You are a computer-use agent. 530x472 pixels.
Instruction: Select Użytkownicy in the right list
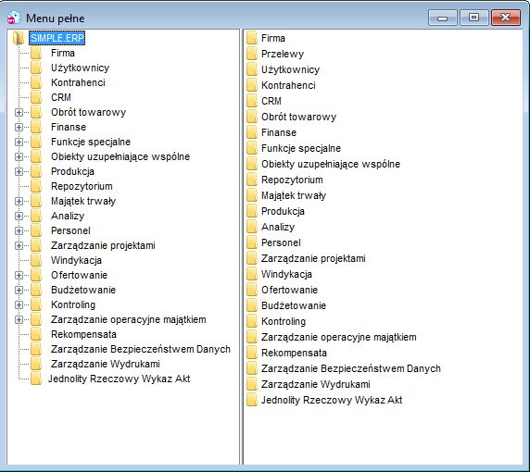coord(291,70)
